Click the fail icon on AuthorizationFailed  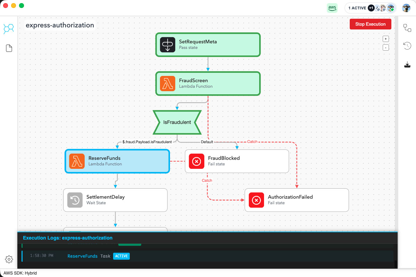pyautogui.click(x=256, y=200)
